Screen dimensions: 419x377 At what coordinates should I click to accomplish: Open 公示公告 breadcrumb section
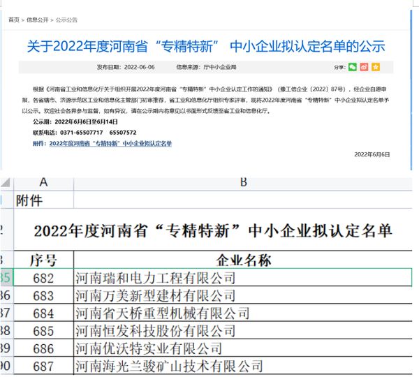[66, 20]
